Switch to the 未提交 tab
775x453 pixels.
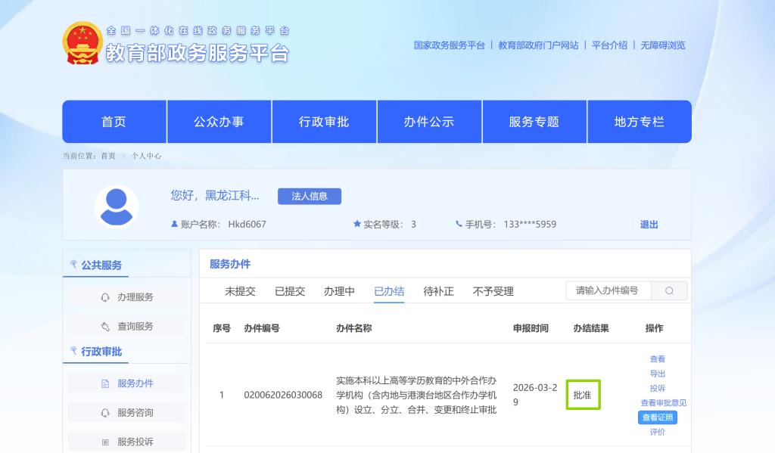(x=240, y=291)
